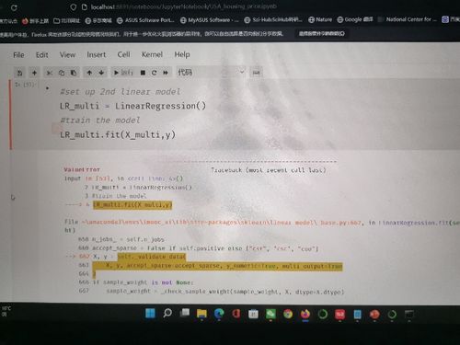
Task: Run the selected cell
Action: pyautogui.click(x=123, y=73)
